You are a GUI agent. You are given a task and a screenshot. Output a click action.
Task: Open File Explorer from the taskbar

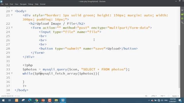tap(56, 100)
